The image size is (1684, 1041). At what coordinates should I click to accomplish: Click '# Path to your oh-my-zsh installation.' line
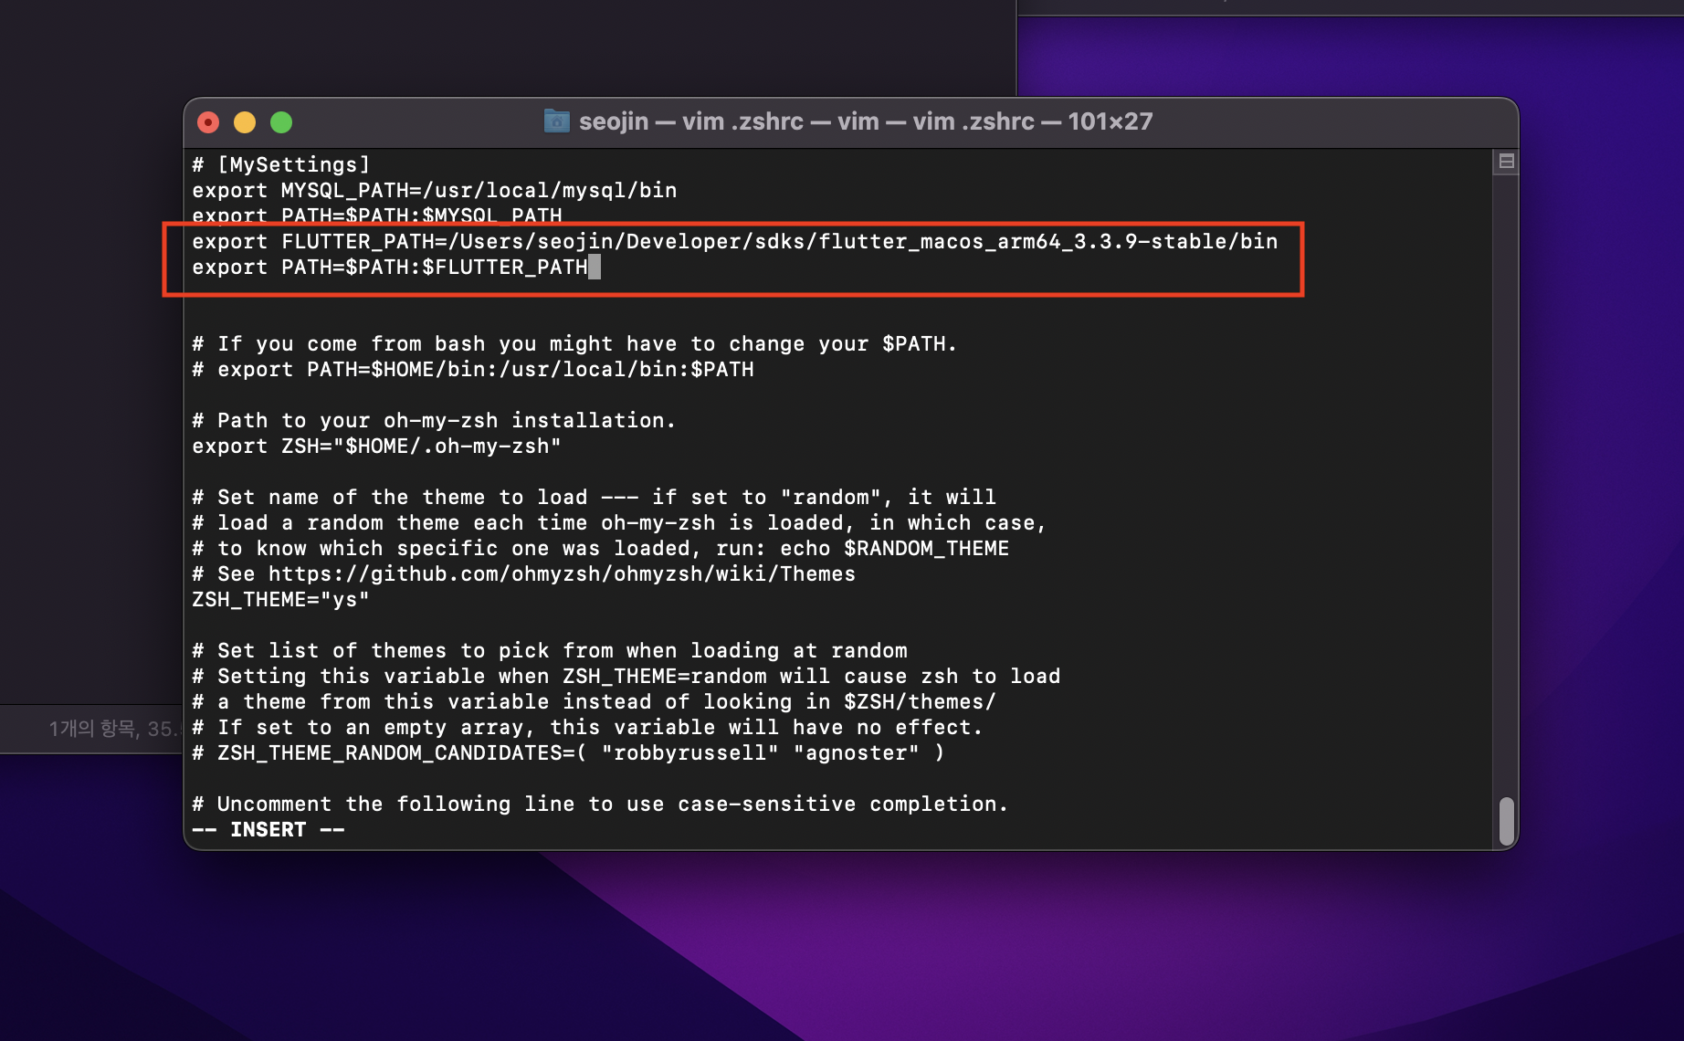[x=434, y=421]
